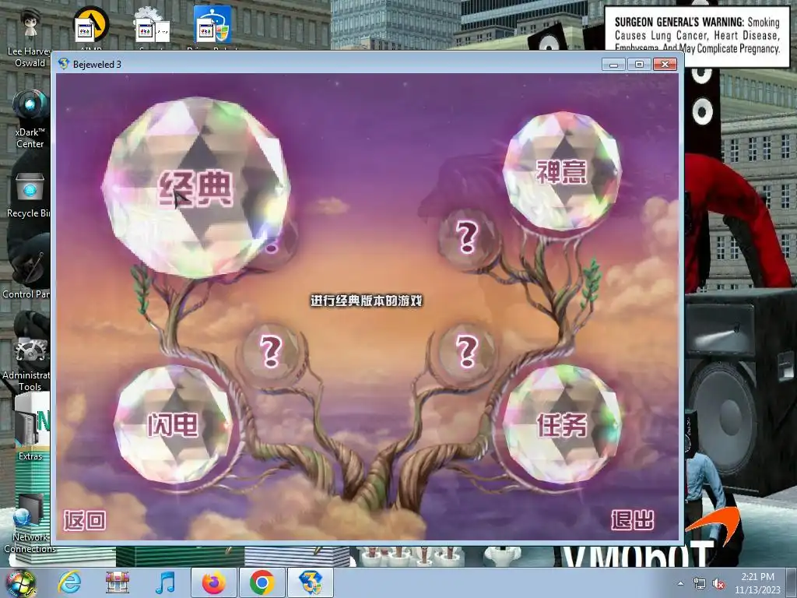This screenshot has height=598, width=797.
Task: Open the AIMP desktop shortcut icon
Action: coord(92,30)
